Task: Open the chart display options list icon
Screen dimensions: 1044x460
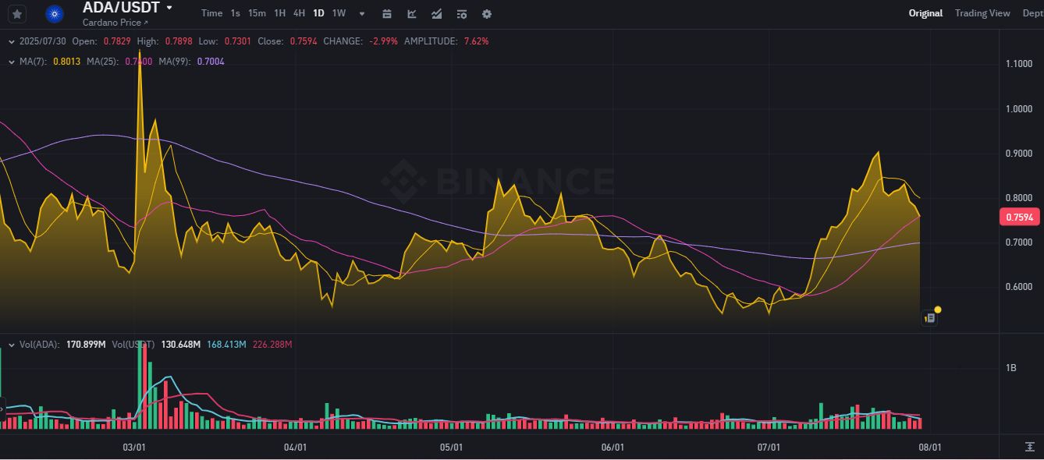Action: (462, 13)
